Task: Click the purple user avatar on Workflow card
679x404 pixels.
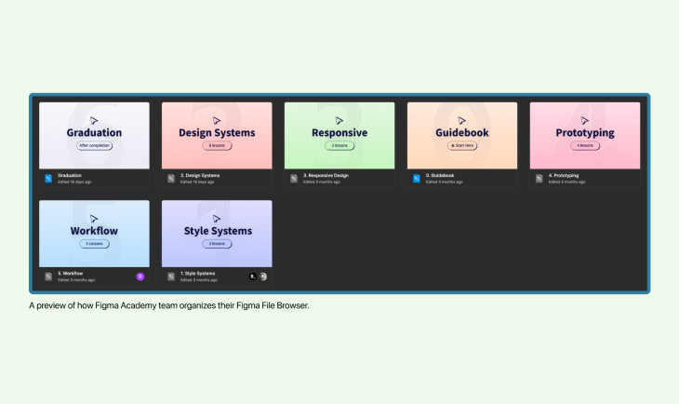Action: point(140,276)
